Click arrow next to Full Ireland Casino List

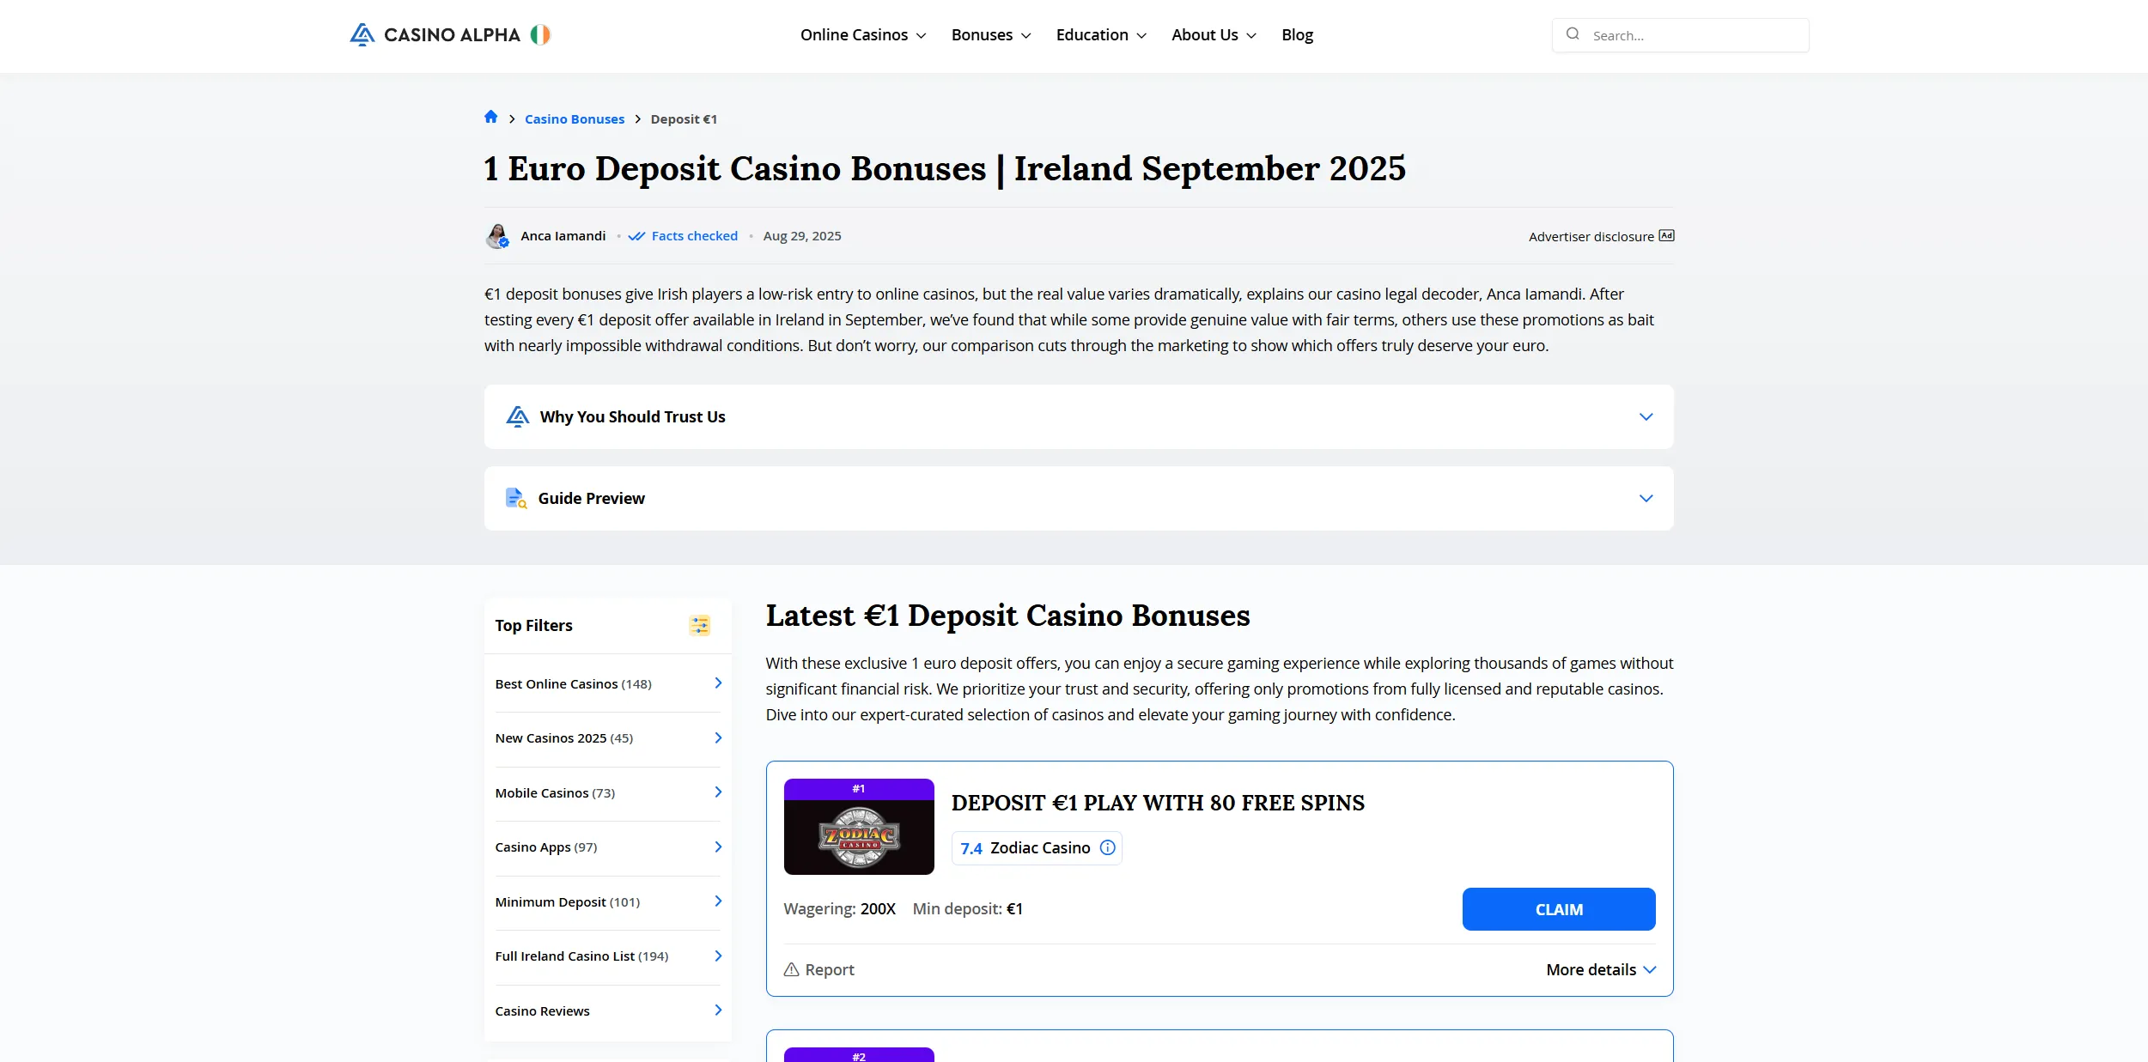pyautogui.click(x=718, y=956)
